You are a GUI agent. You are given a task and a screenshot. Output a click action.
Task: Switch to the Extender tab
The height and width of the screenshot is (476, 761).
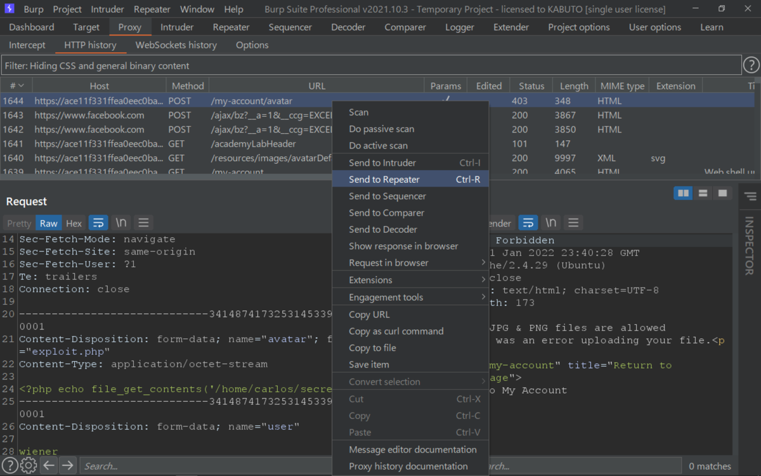[x=511, y=27]
